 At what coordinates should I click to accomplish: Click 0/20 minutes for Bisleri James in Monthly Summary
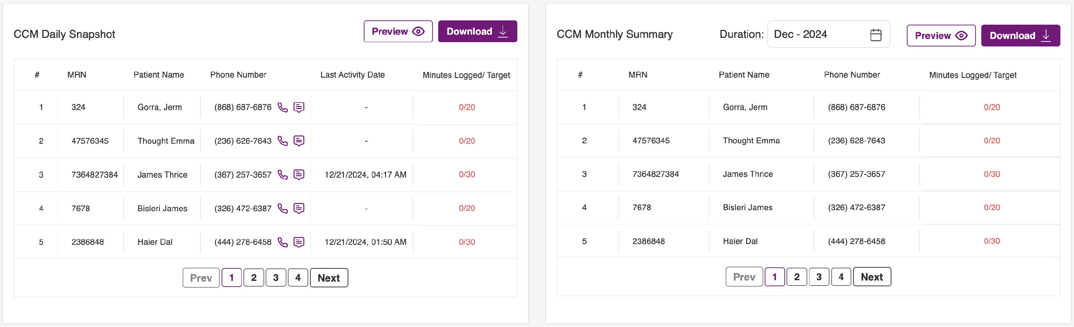(992, 207)
